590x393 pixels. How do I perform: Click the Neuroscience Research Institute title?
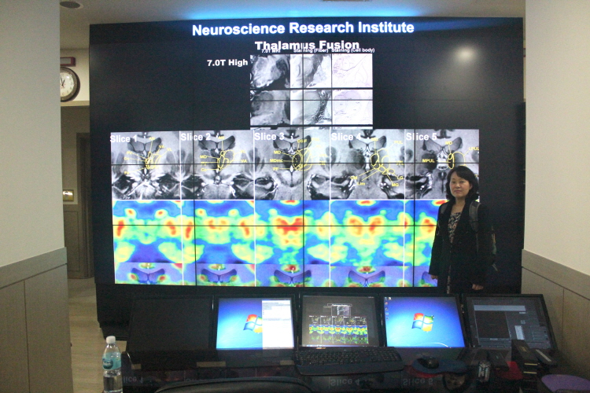click(303, 28)
